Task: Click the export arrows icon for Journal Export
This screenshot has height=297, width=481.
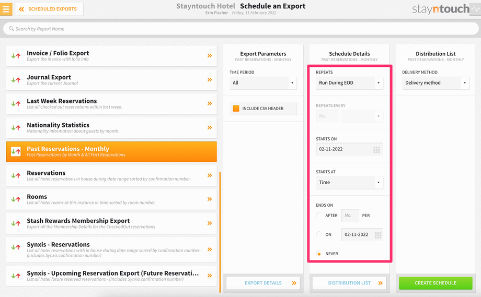Action: point(16,80)
